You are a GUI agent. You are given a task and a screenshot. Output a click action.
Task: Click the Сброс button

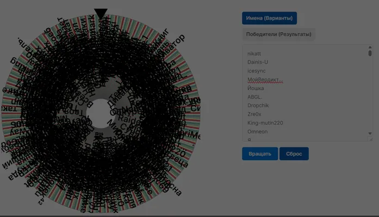click(294, 154)
